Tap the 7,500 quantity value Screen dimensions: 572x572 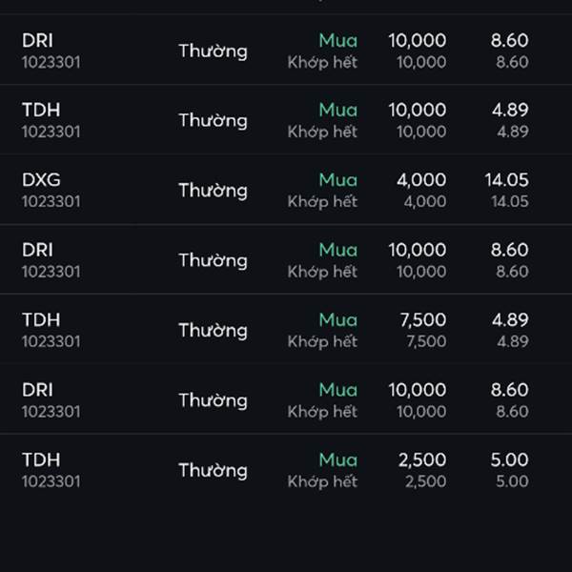(422, 320)
